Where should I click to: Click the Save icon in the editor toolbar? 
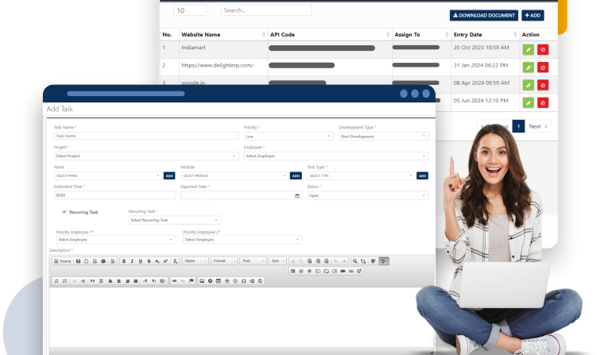point(78,261)
